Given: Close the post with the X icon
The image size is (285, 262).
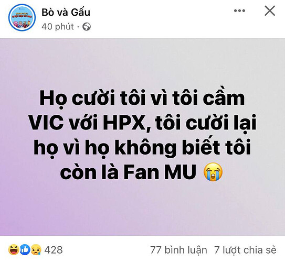Looking at the screenshot, I should pos(270,11).
